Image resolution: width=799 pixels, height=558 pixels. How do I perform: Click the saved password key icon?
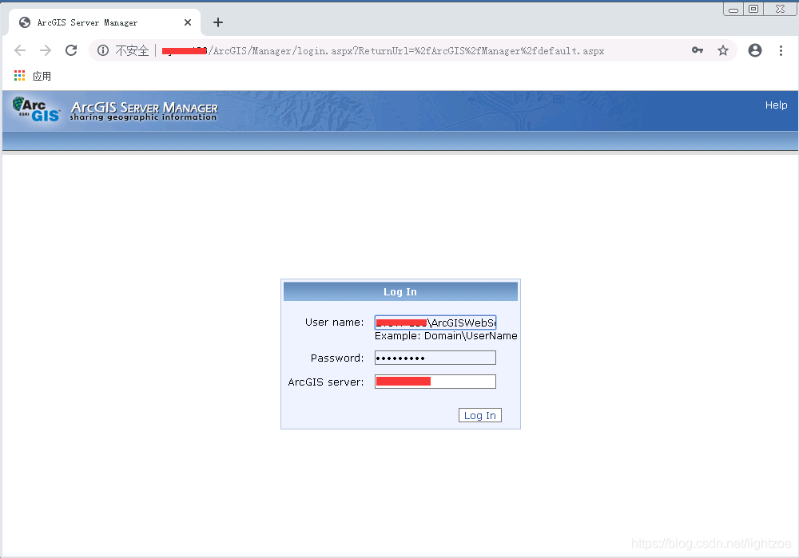pyautogui.click(x=698, y=50)
